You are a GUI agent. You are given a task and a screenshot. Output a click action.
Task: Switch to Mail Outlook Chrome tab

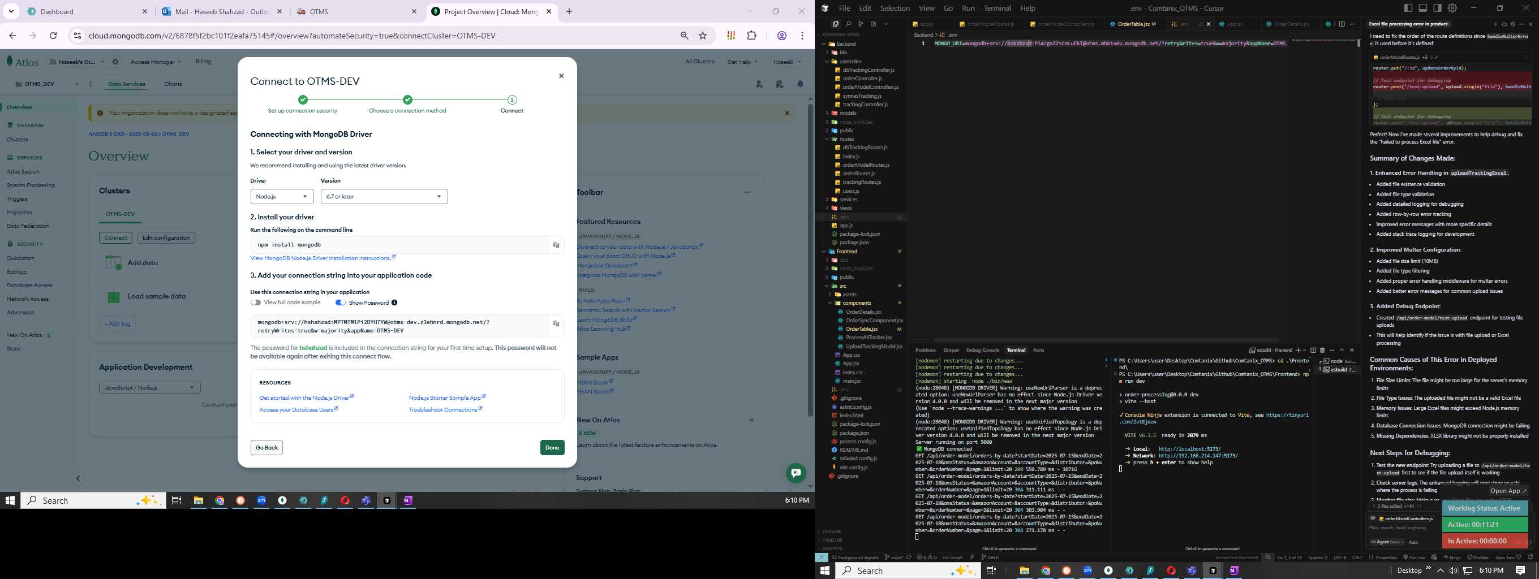point(222,11)
